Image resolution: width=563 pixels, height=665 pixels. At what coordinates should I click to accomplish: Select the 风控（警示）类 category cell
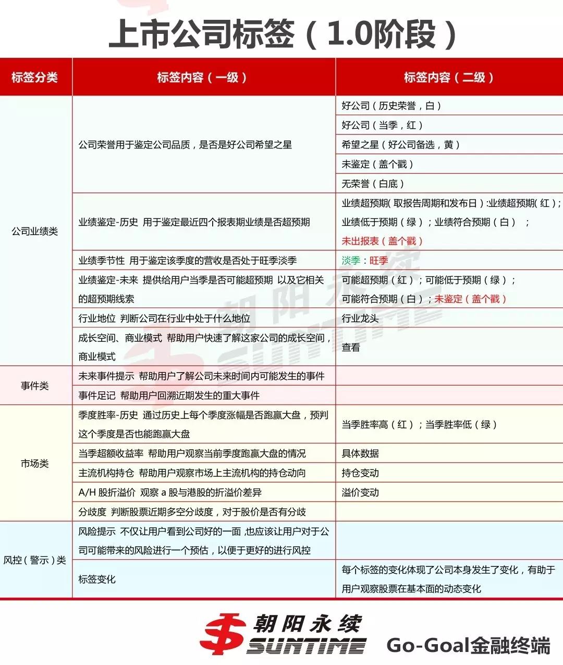[x=35, y=560]
